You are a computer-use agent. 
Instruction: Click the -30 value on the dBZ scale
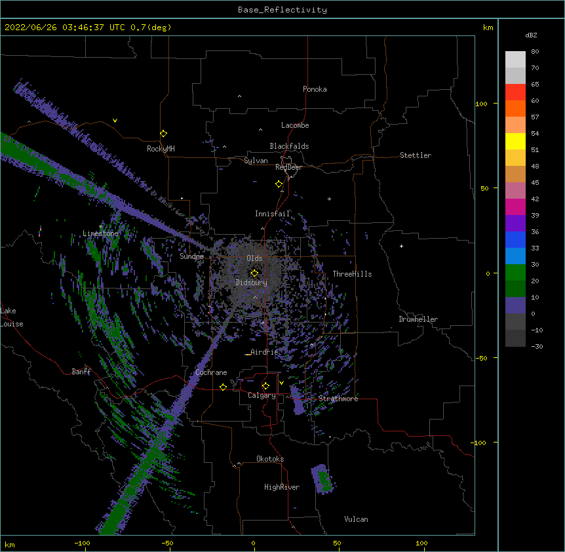click(537, 346)
